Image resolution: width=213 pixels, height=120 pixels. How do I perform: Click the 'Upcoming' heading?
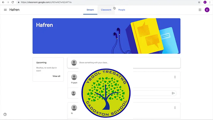point(41,62)
